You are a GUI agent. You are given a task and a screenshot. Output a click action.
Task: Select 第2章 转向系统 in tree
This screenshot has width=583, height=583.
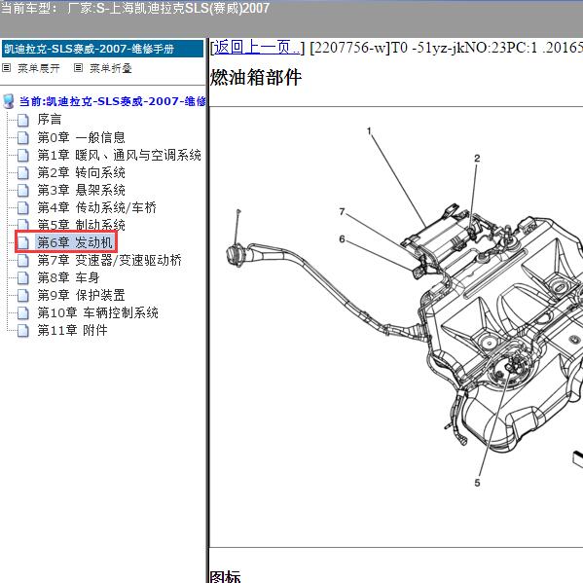pyautogui.click(x=81, y=172)
